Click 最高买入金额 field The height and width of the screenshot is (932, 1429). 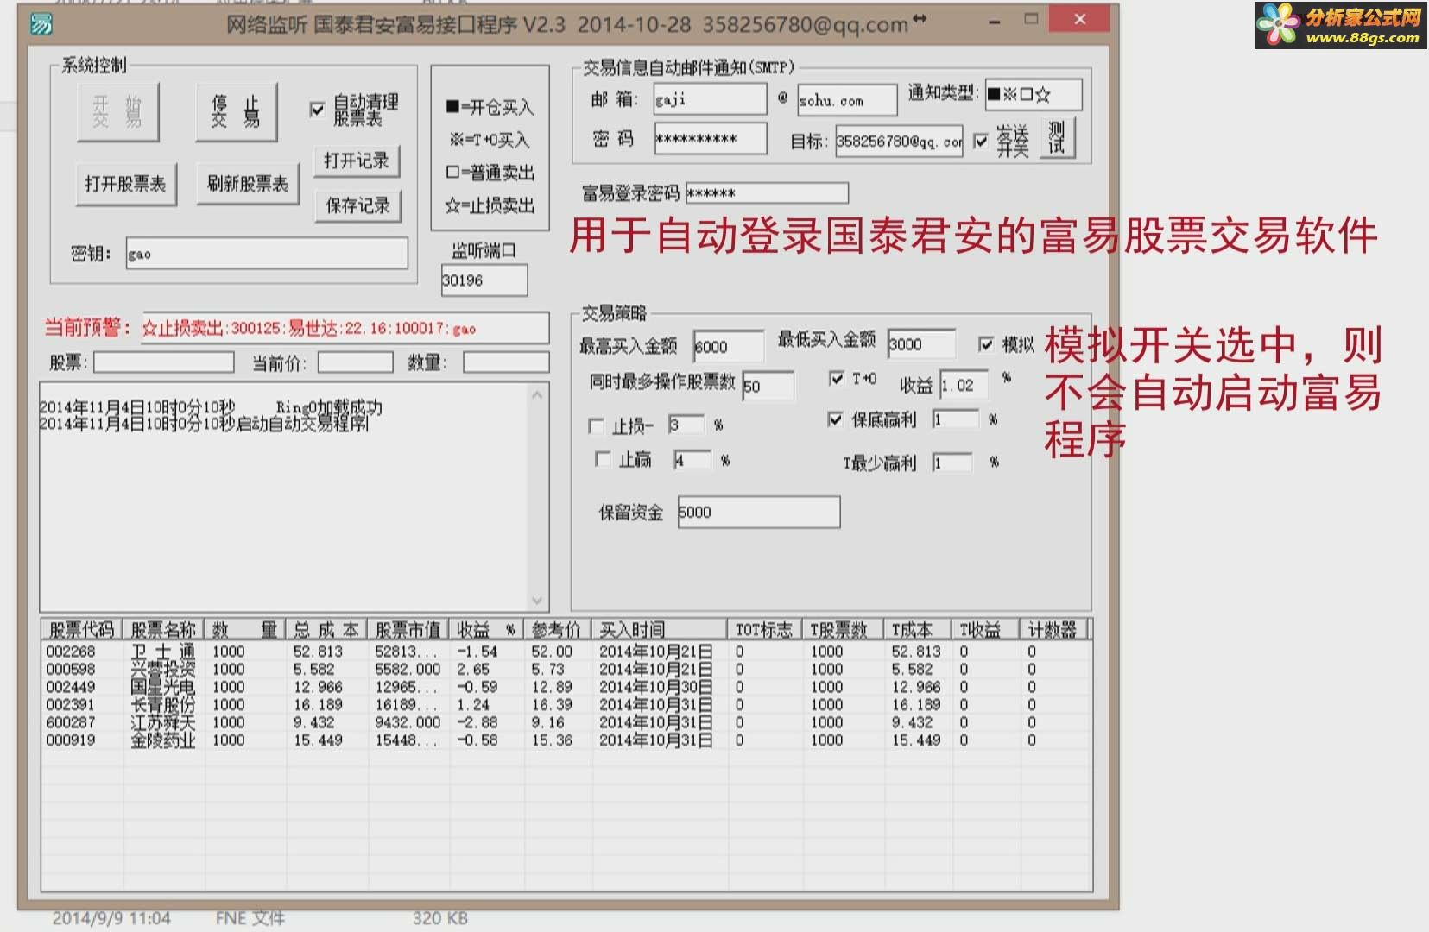[x=729, y=346]
